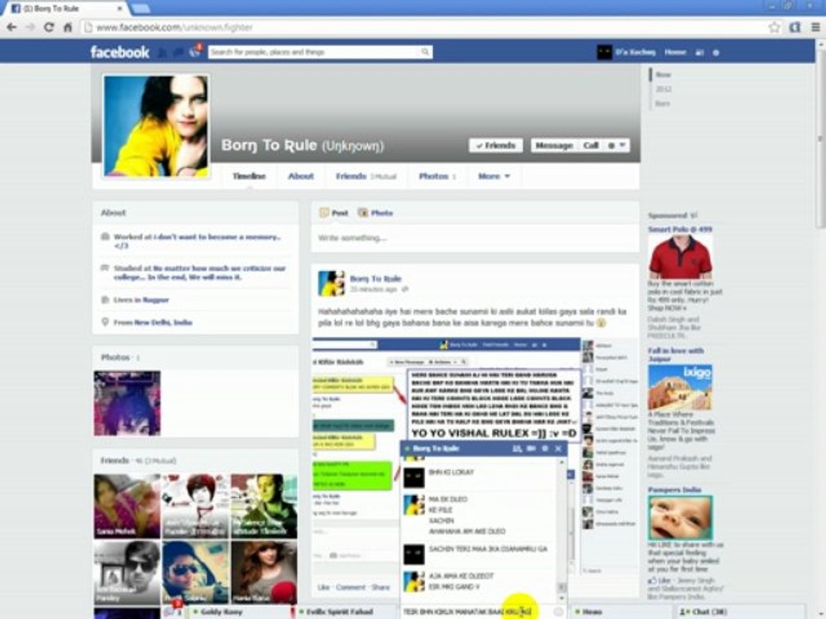Open the About box header

point(114,212)
